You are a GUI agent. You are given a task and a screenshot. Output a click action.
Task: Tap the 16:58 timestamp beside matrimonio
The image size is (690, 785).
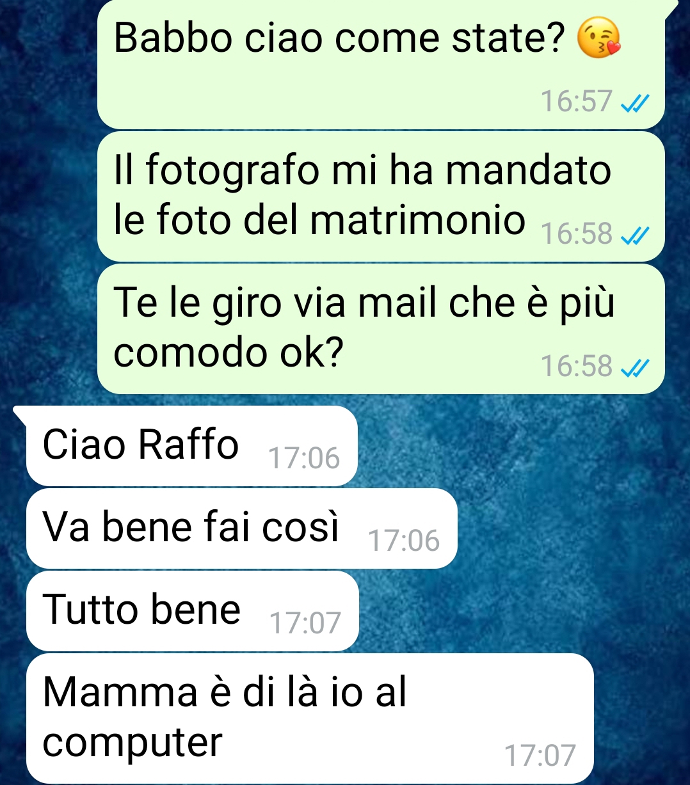pyautogui.click(x=577, y=234)
